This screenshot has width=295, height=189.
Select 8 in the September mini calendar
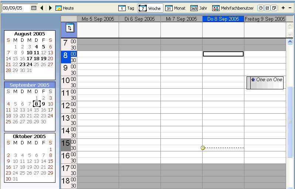(x=37, y=104)
